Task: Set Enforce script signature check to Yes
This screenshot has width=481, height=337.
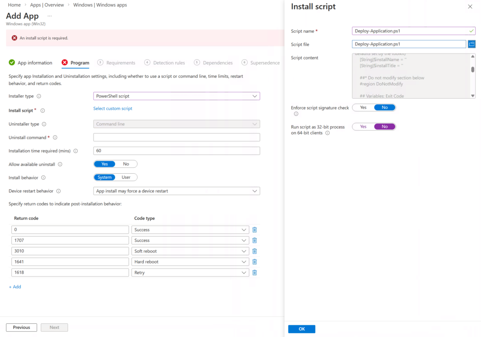Action: pos(363,107)
